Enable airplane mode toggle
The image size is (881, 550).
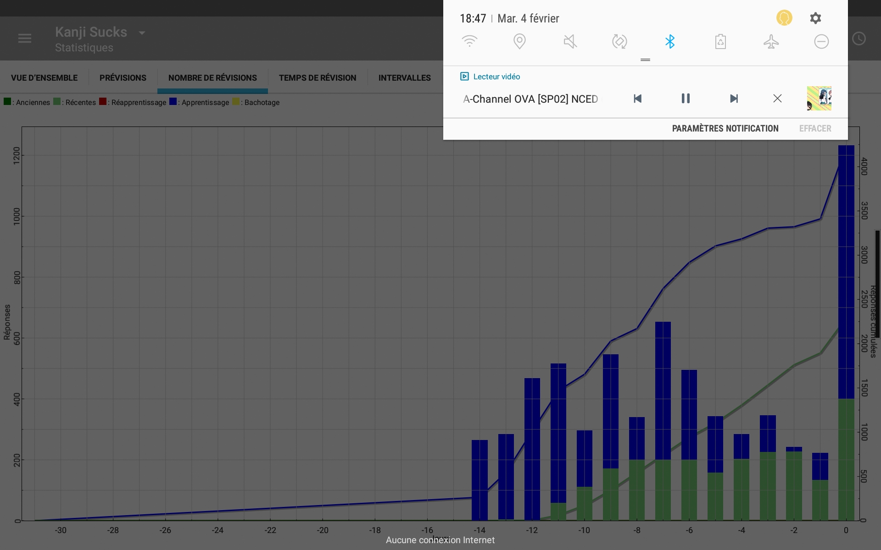tap(771, 42)
